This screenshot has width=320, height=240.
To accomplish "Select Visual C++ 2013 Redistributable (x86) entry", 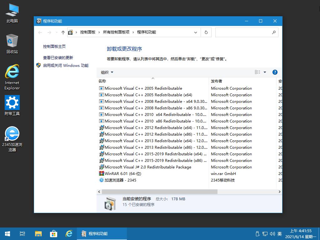I will tap(153, 147).
